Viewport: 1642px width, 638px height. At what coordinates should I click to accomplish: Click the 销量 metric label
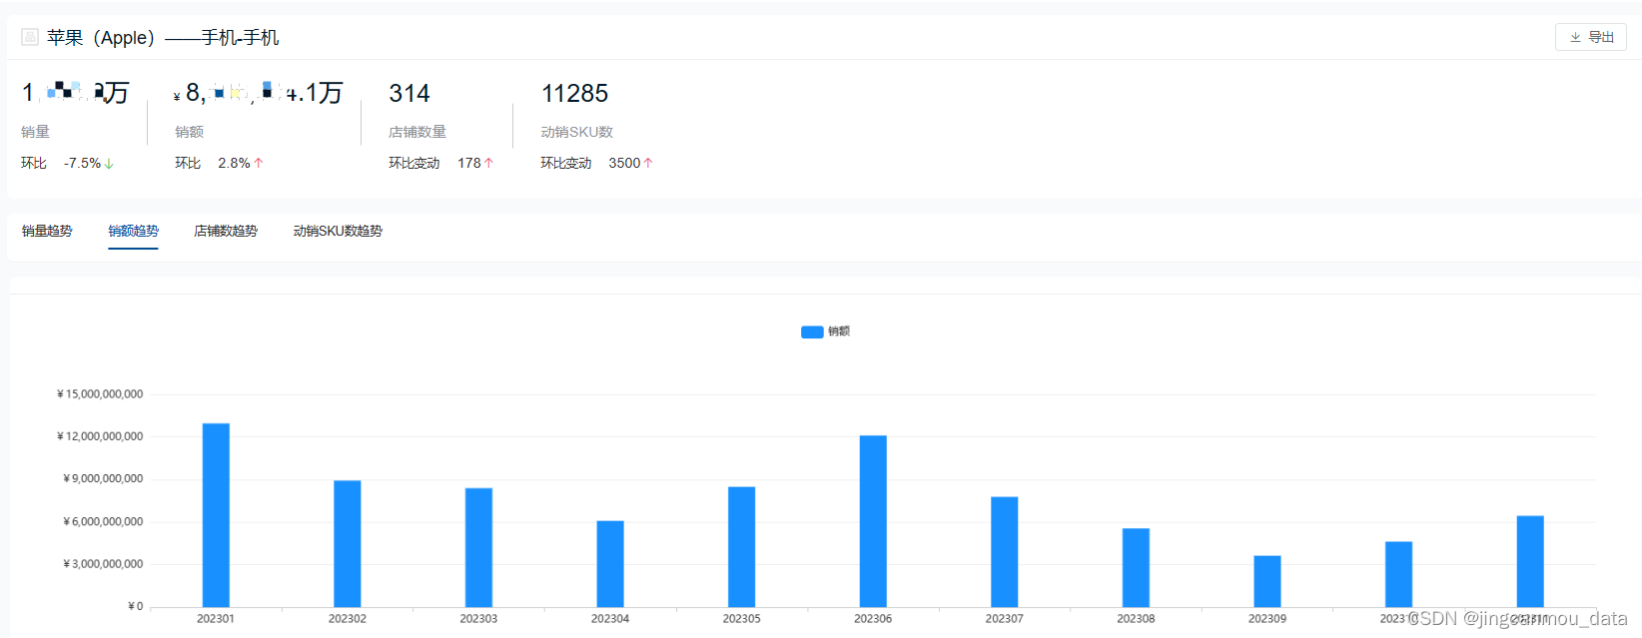click(35, 132)
